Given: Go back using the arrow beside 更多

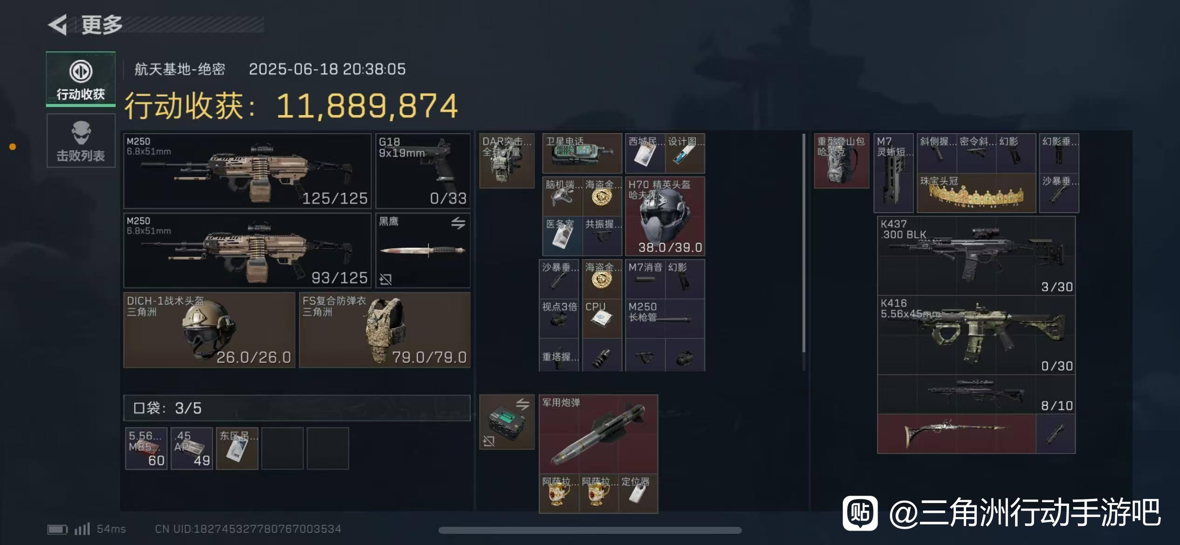Looking at the screenshot, I should (x=58, y=25).
